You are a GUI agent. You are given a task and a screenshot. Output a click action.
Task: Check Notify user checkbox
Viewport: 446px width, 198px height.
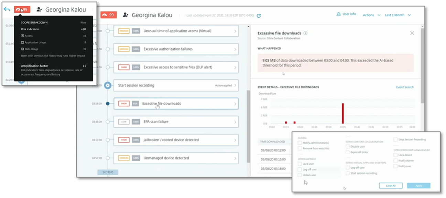395,166
